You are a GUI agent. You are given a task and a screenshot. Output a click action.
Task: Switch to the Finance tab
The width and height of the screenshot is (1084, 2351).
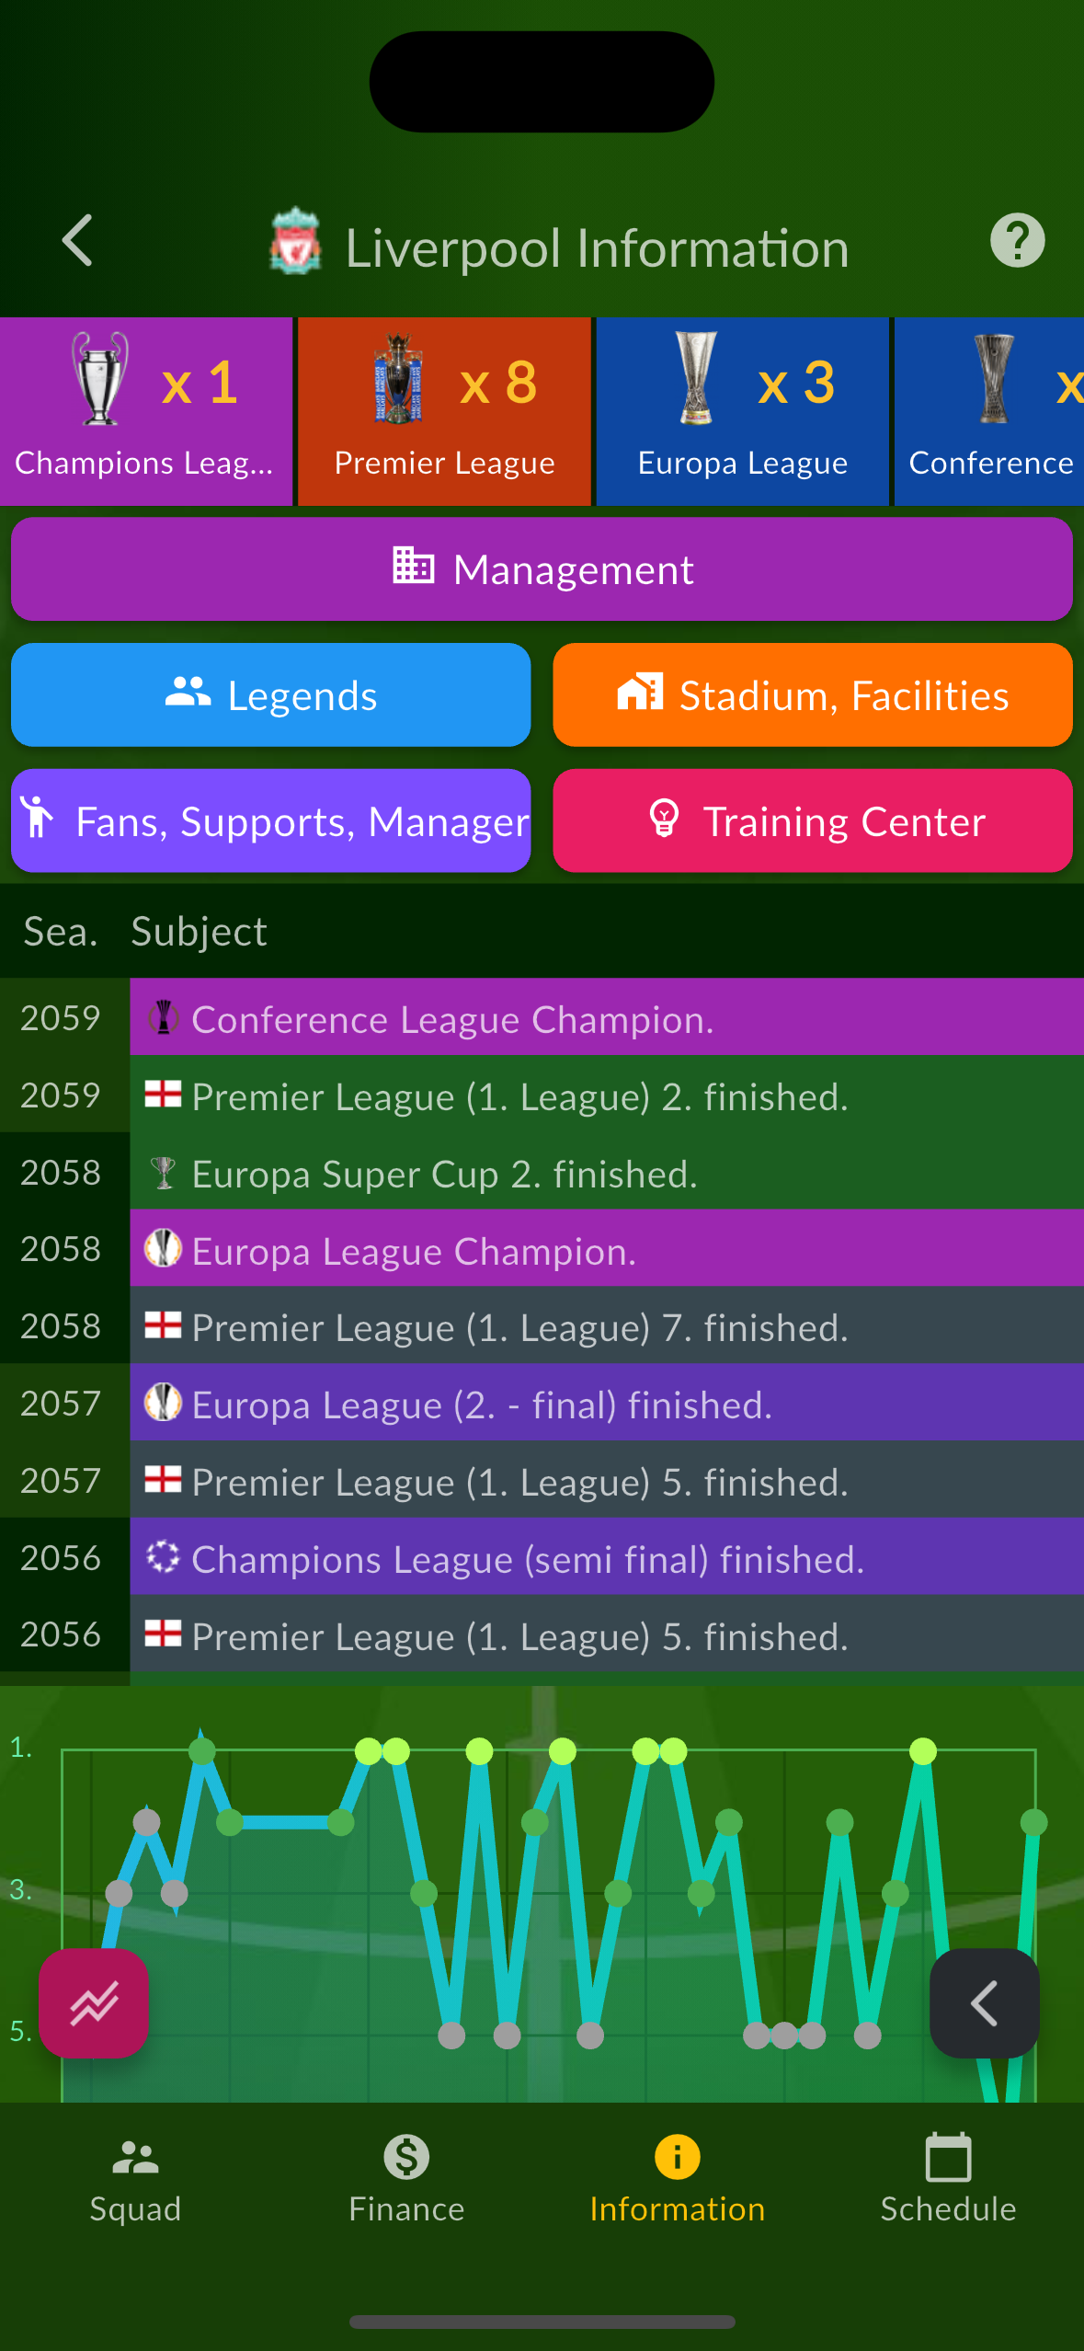[406, 2180]
